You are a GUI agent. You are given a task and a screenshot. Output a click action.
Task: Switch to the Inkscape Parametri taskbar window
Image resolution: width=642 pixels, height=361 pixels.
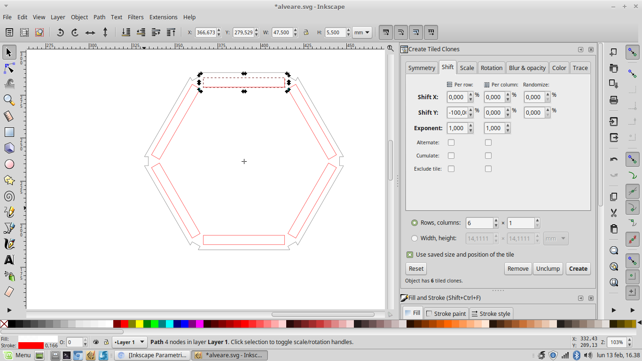[153, 355]
